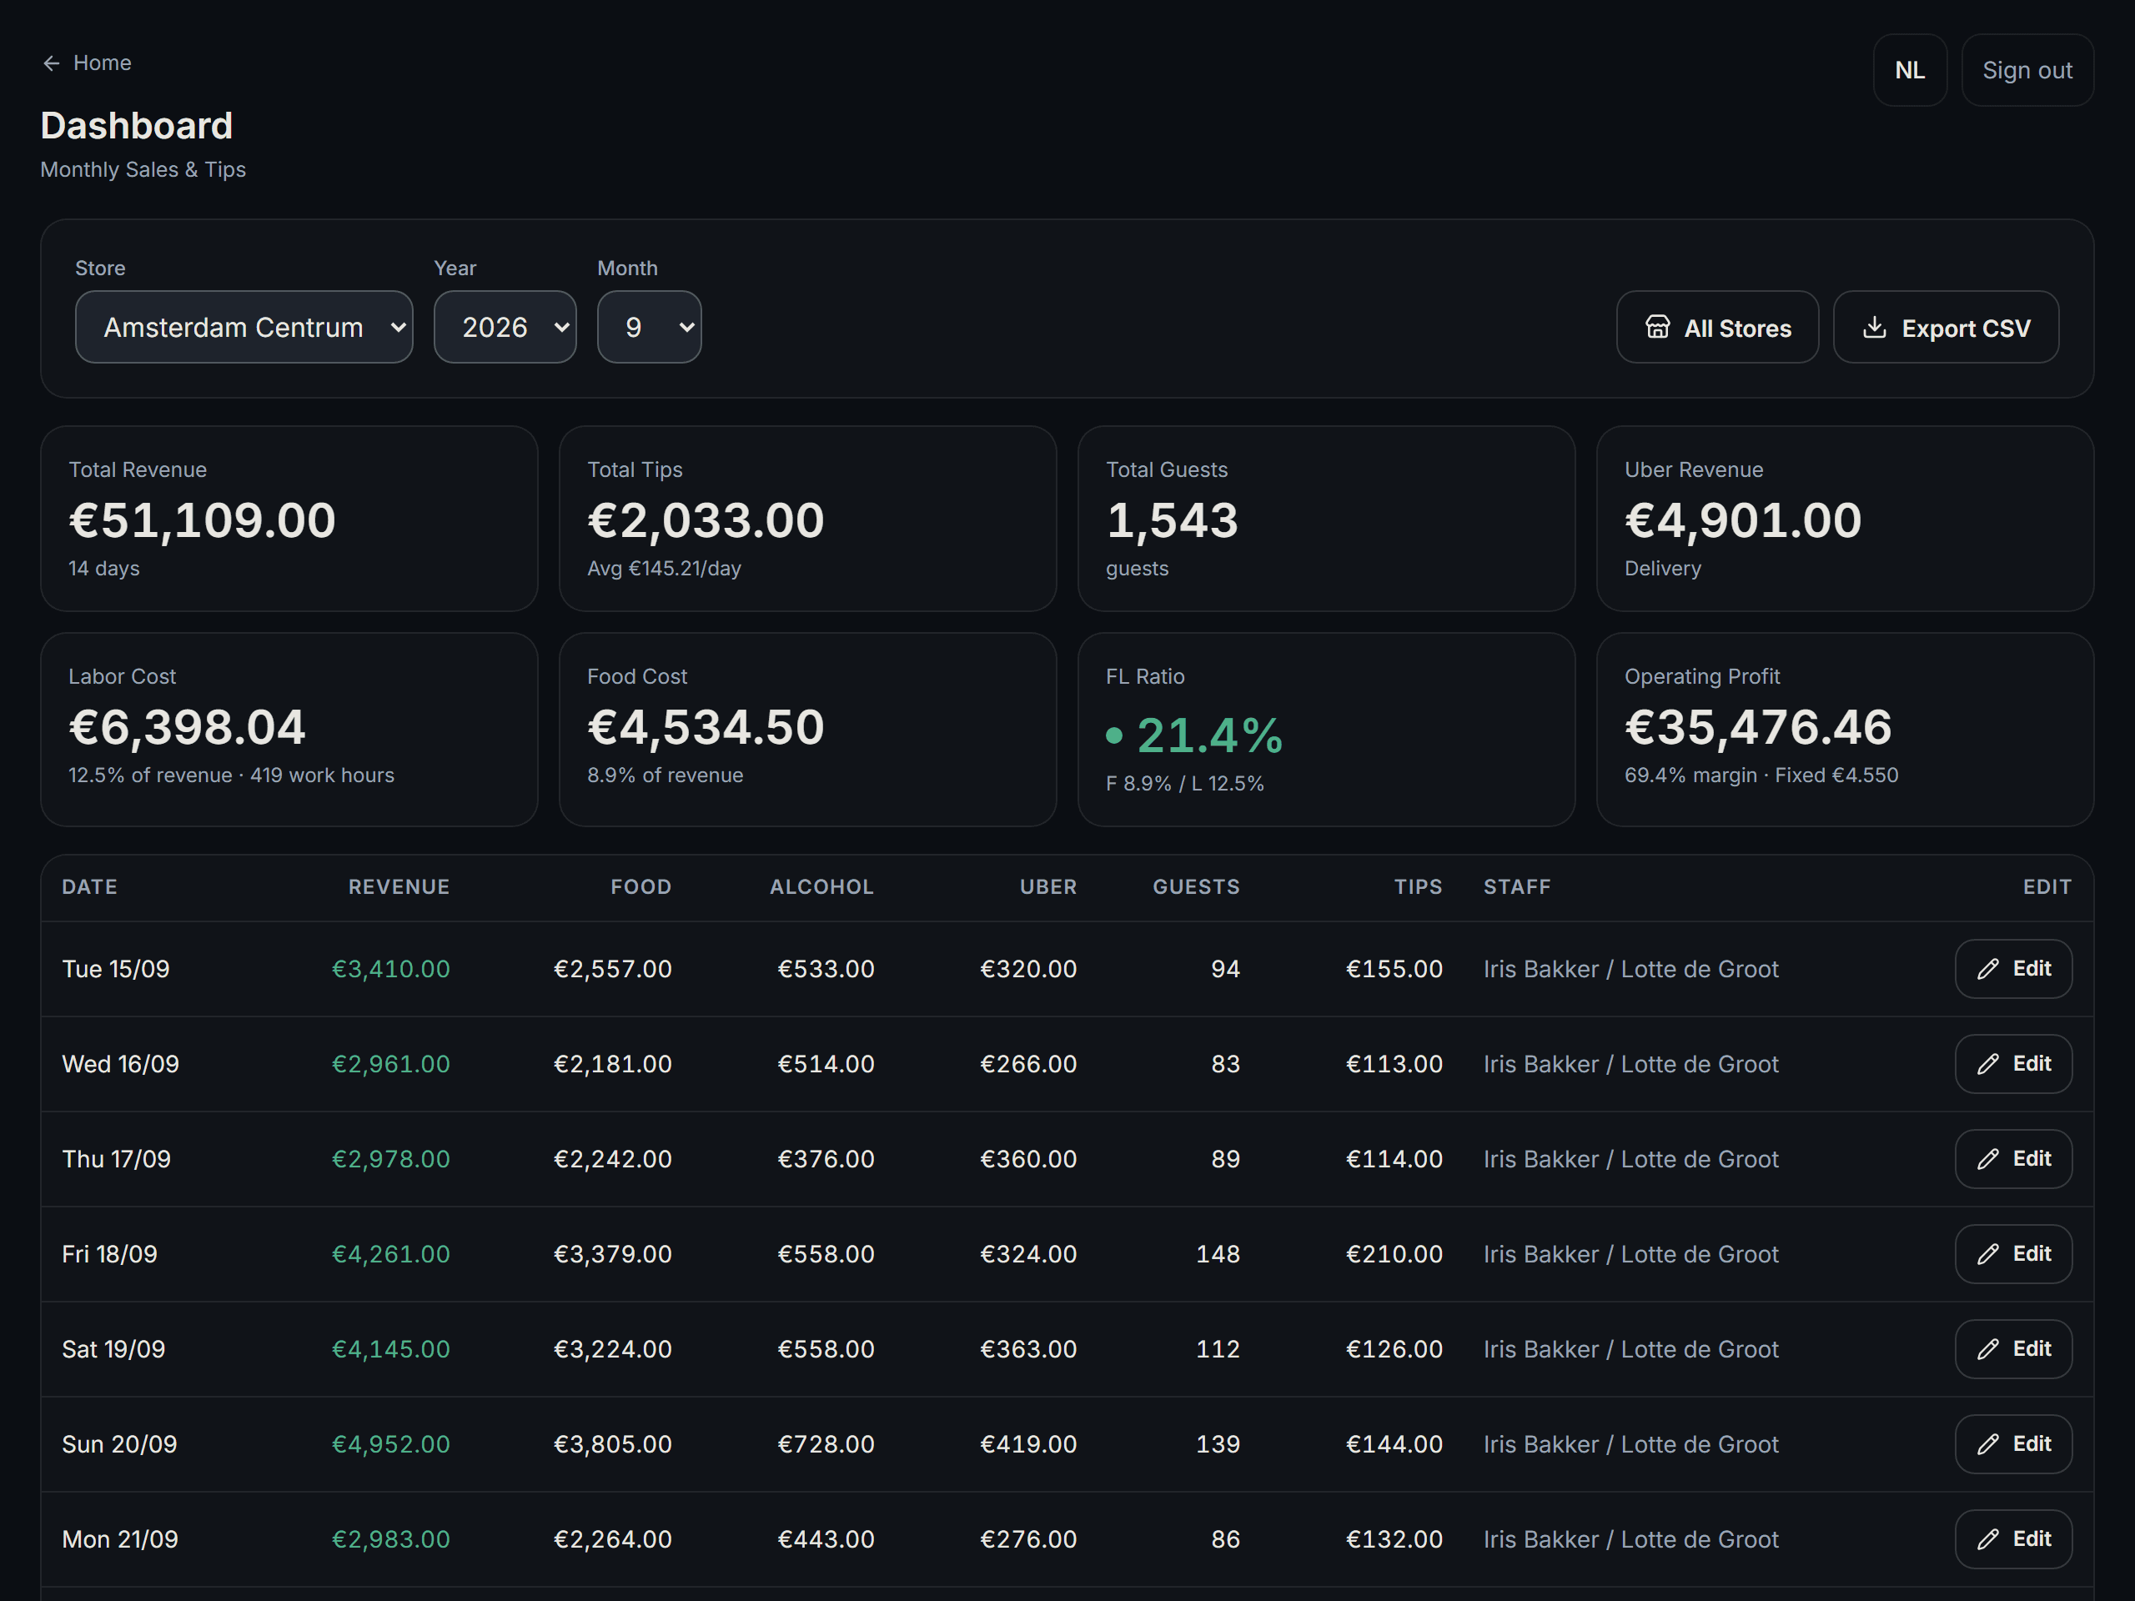
Task: Click the pencil icon for Sun 20/09 row
Action: coord(1988,1445)
